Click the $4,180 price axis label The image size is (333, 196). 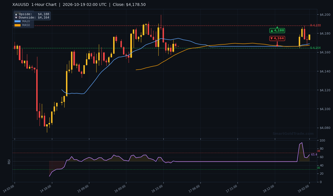coord(325,33)
